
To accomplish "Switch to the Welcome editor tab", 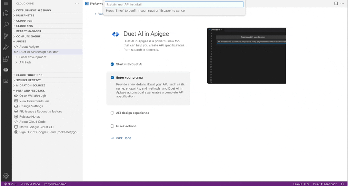I will [x=94, y=4].
